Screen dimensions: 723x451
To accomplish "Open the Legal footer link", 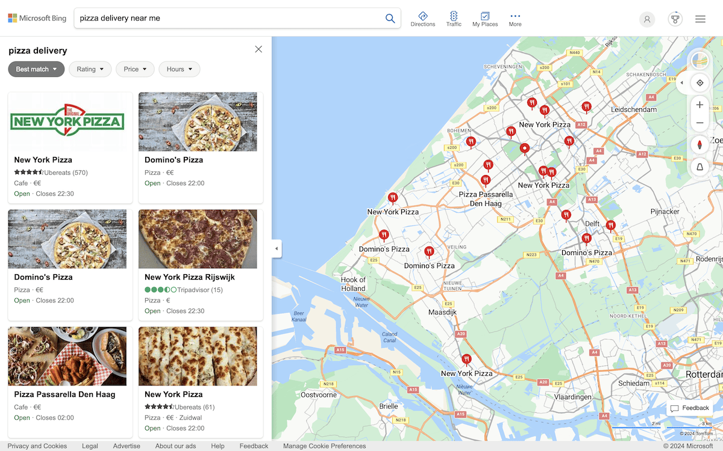I will [x=90, y=446].
